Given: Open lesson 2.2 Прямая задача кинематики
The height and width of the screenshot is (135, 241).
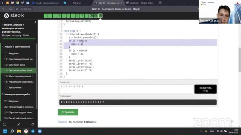Looking at the screenshot, I should 19,106.
